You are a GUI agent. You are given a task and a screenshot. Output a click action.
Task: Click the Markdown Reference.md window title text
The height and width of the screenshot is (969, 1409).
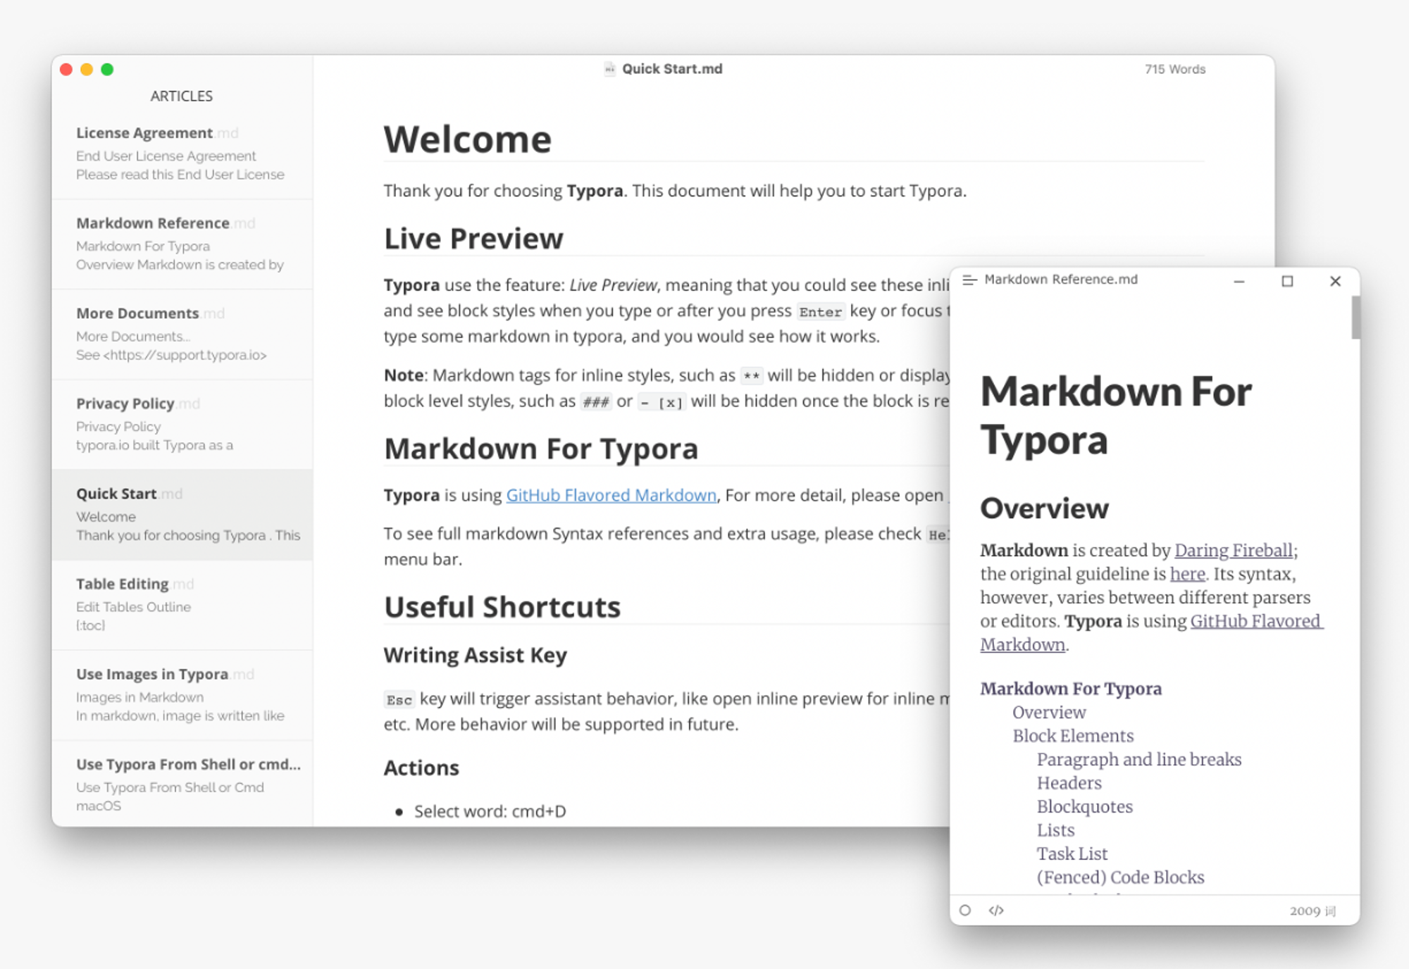click(x=1061, y=280)
